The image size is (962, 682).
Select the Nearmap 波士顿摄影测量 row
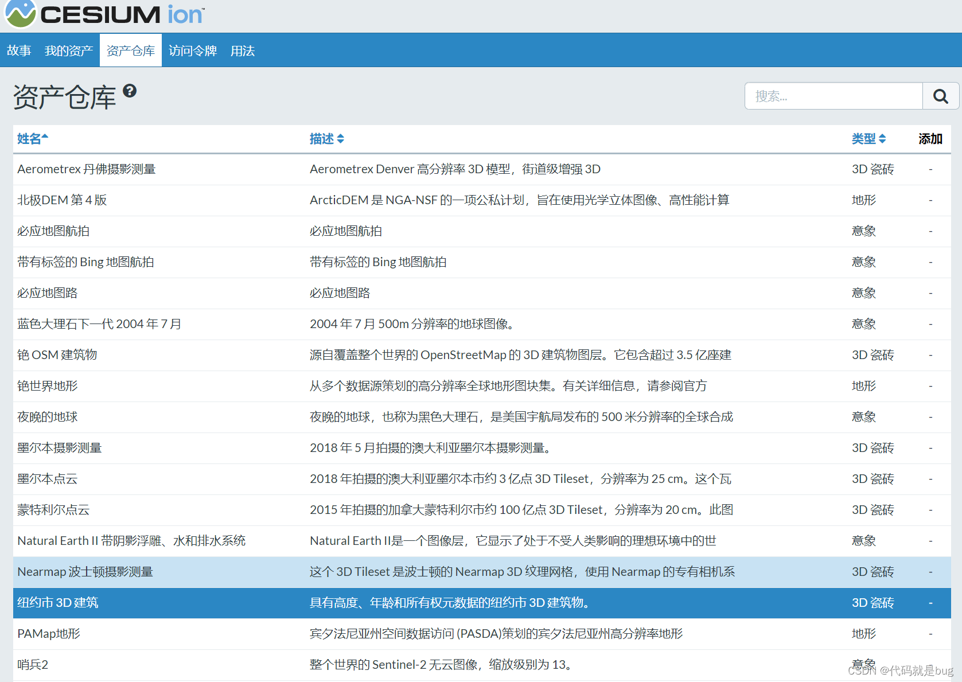[482, 572]
